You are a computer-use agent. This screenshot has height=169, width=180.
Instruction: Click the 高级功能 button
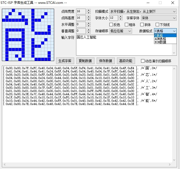click(x=126, y=61)
